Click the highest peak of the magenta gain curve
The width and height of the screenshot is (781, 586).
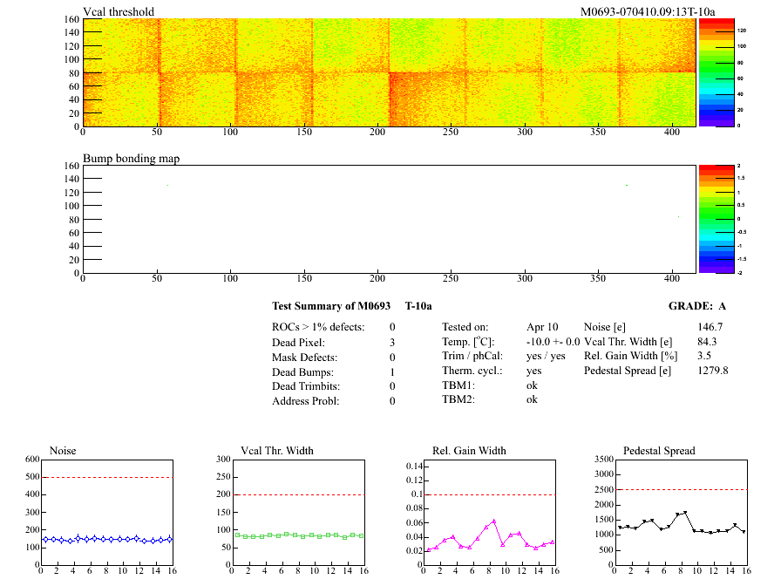tap(494, 521)
